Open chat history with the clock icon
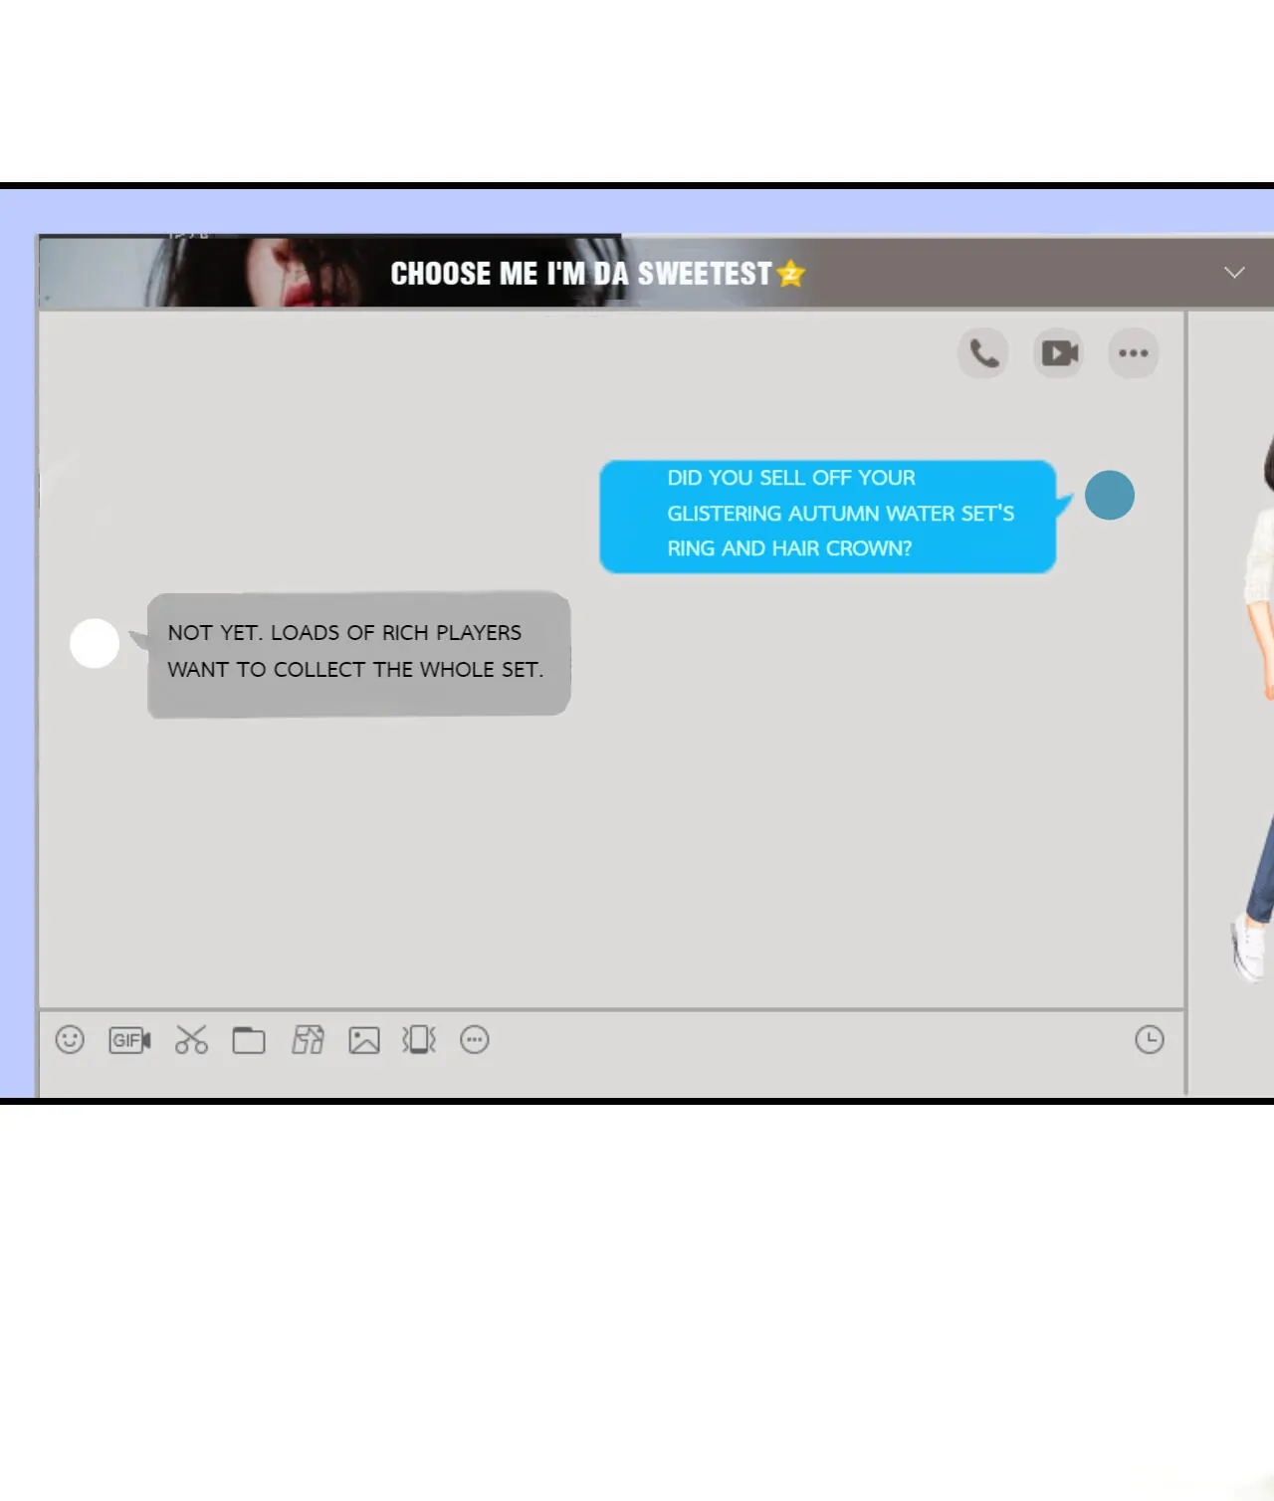The height and width of the screenshot is (1501, 1274). click(x=1150, y=1040)
